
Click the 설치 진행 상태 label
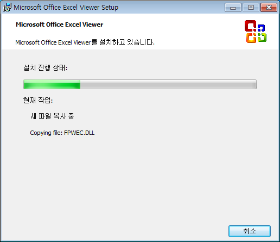[x=45, y=68]
